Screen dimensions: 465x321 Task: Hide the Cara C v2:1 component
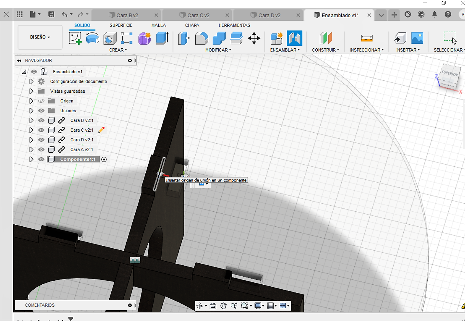[41, 130]
